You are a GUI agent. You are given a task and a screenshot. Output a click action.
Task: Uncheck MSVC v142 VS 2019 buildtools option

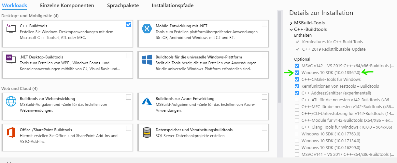(x=297, y=66)
